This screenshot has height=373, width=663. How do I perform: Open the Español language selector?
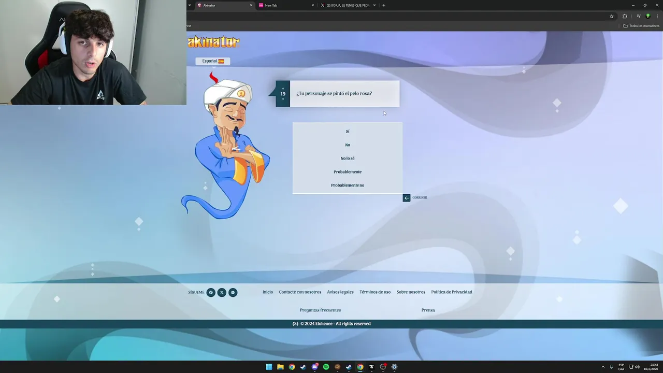click(x=213, y=61)
